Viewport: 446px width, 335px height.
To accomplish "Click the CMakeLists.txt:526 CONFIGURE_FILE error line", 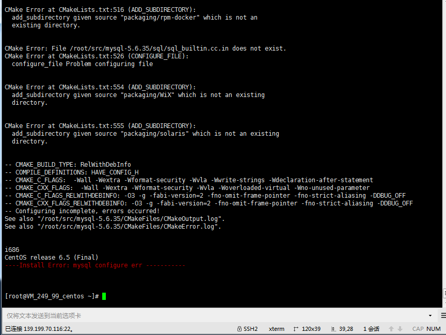I will [97, 56].
